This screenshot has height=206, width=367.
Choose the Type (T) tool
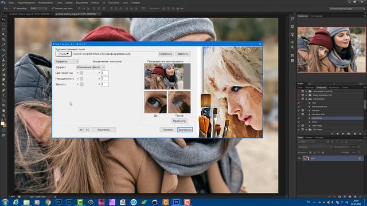[3, 95]
